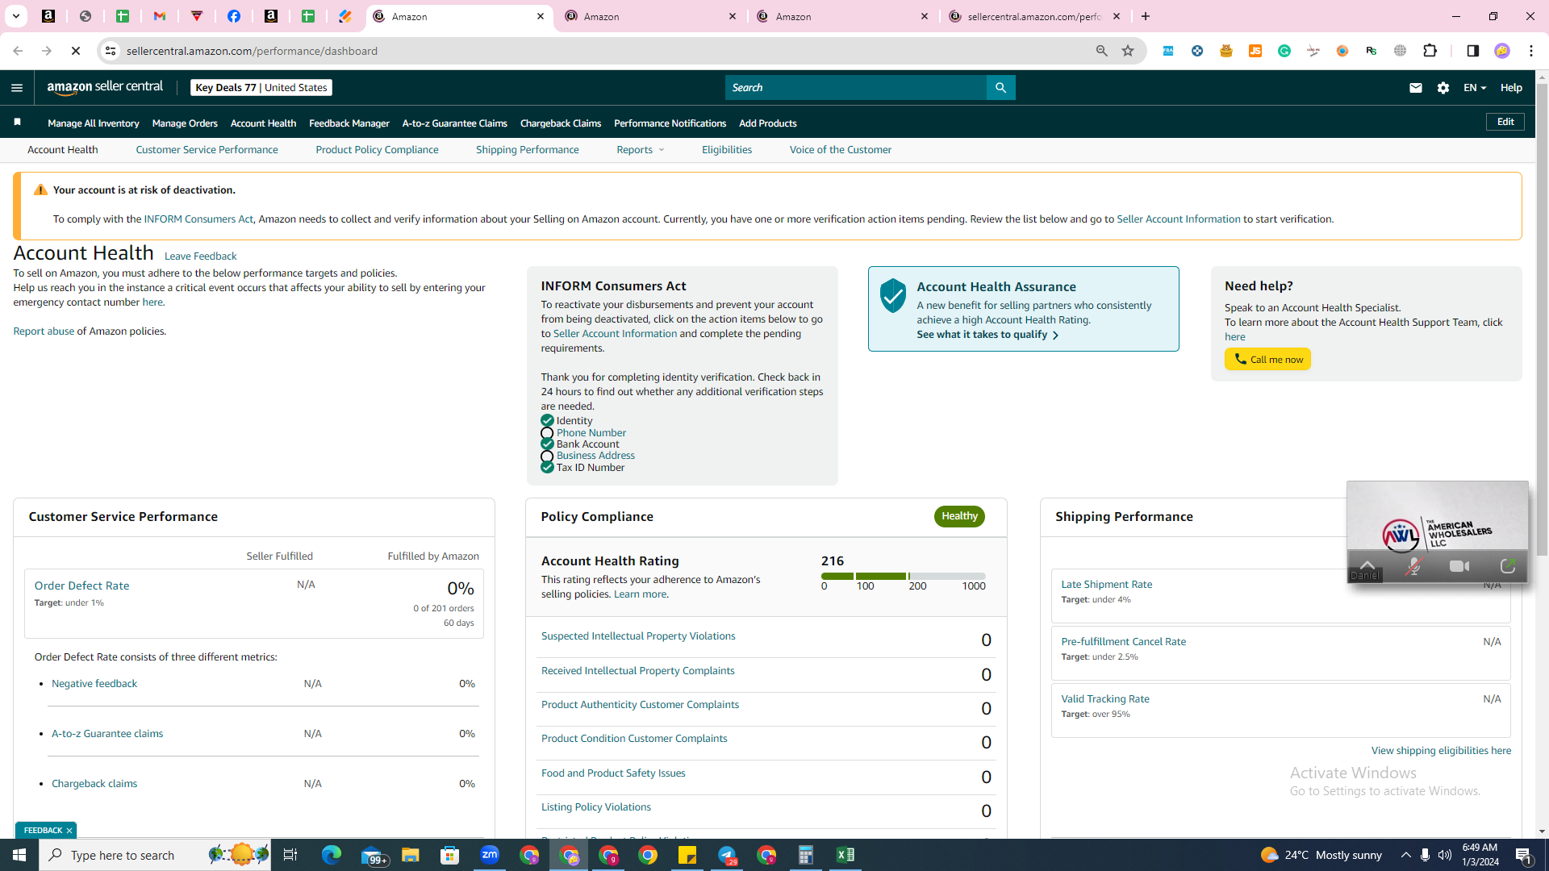Screen dimensions: 1549x871
Task: Click the Edit button
Action: click(x=1505, y=122)
